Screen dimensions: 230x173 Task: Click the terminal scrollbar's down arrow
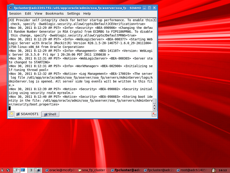click(155, 108)
